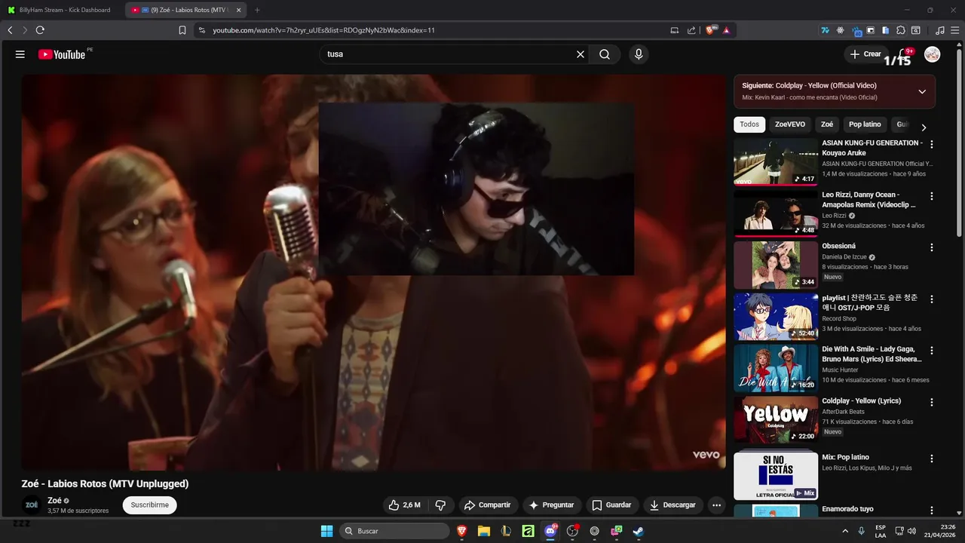This screenshot has height=543, width=965.
Task: Open the Mix: Pop latino playlist
Action: pyautogui.click(x=776, y=475)
